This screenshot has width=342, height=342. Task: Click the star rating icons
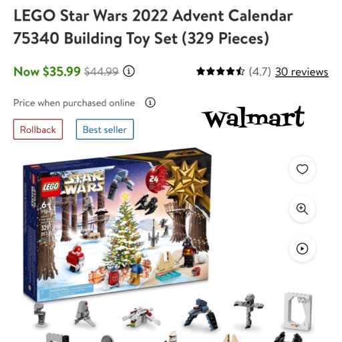click(220, 71)
